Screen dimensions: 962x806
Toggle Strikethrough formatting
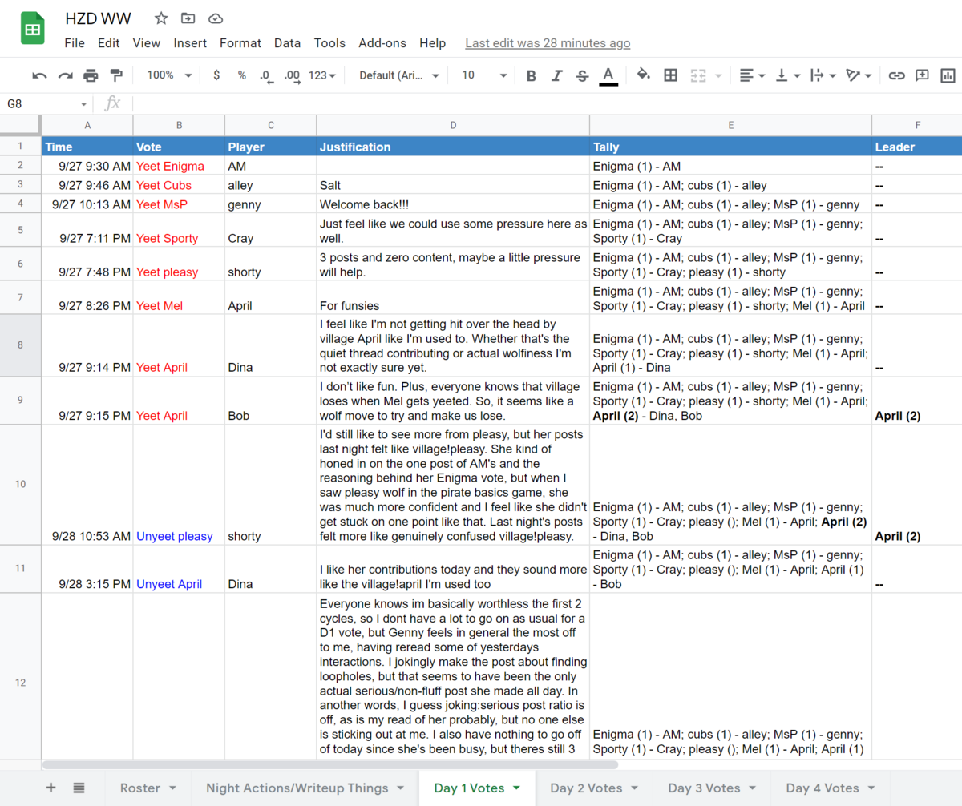pyautogui.click(x=582, y=75)
